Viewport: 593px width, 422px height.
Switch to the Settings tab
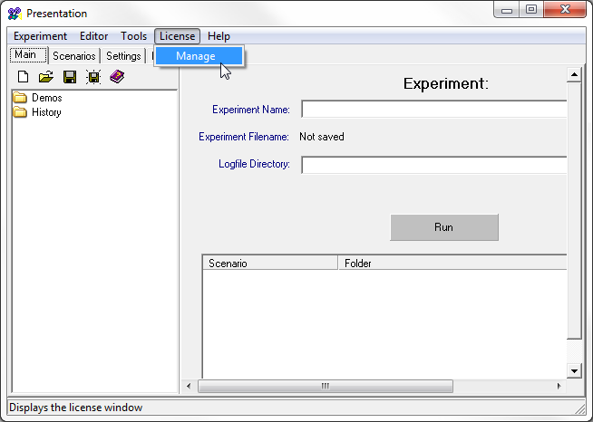click(123, 56)
